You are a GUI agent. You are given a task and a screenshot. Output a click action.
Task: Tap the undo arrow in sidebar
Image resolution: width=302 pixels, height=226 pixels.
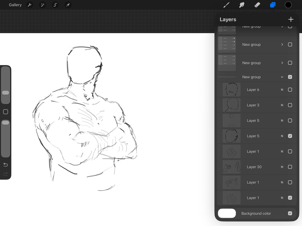tap(6, 165)
